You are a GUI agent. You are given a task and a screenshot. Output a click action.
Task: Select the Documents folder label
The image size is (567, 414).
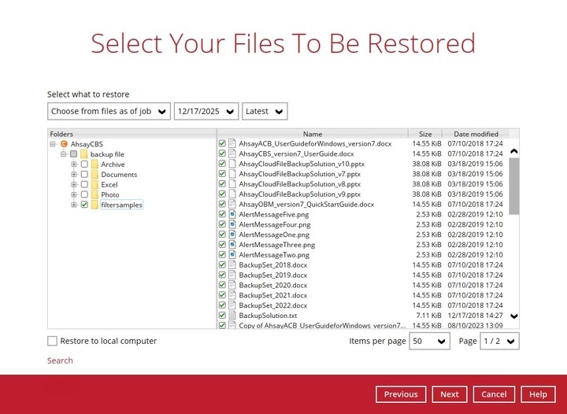119,175
